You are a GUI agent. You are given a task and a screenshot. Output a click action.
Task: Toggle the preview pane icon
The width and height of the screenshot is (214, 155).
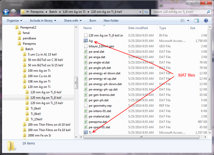coord(197,21)
